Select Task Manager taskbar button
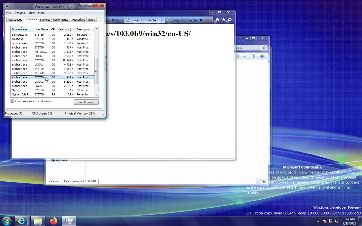The height and width of the screenshot is (226, 362). (x=69, y=221)
